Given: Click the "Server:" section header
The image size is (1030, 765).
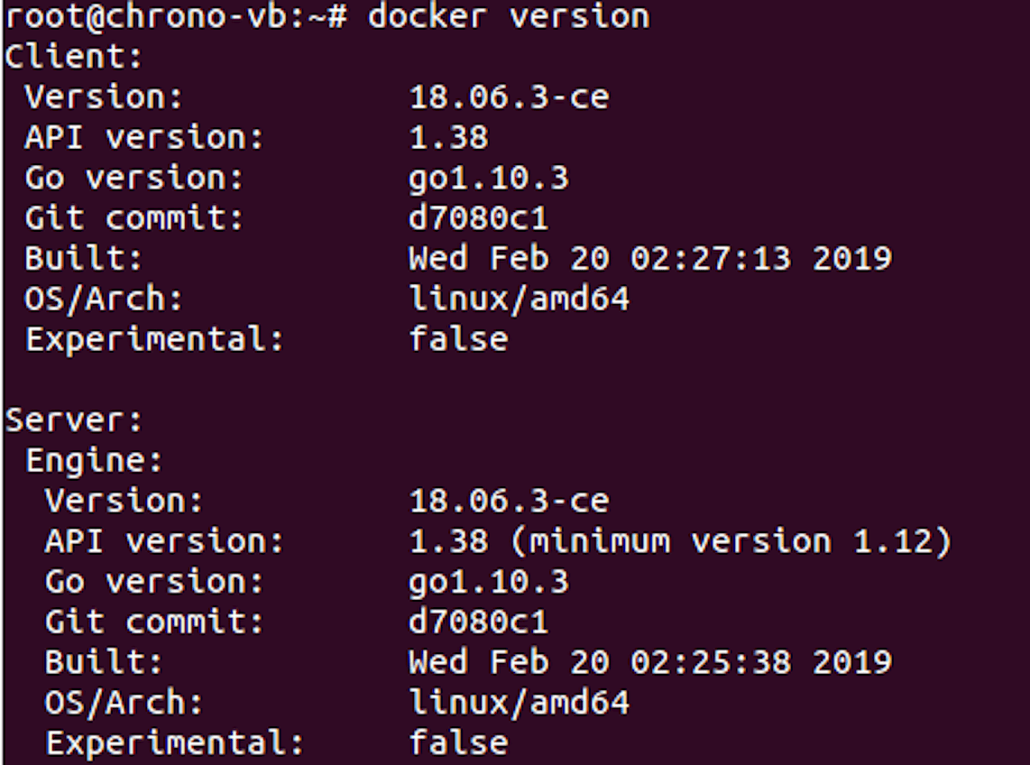Looking at the screenshot, I should pos(74,420).
